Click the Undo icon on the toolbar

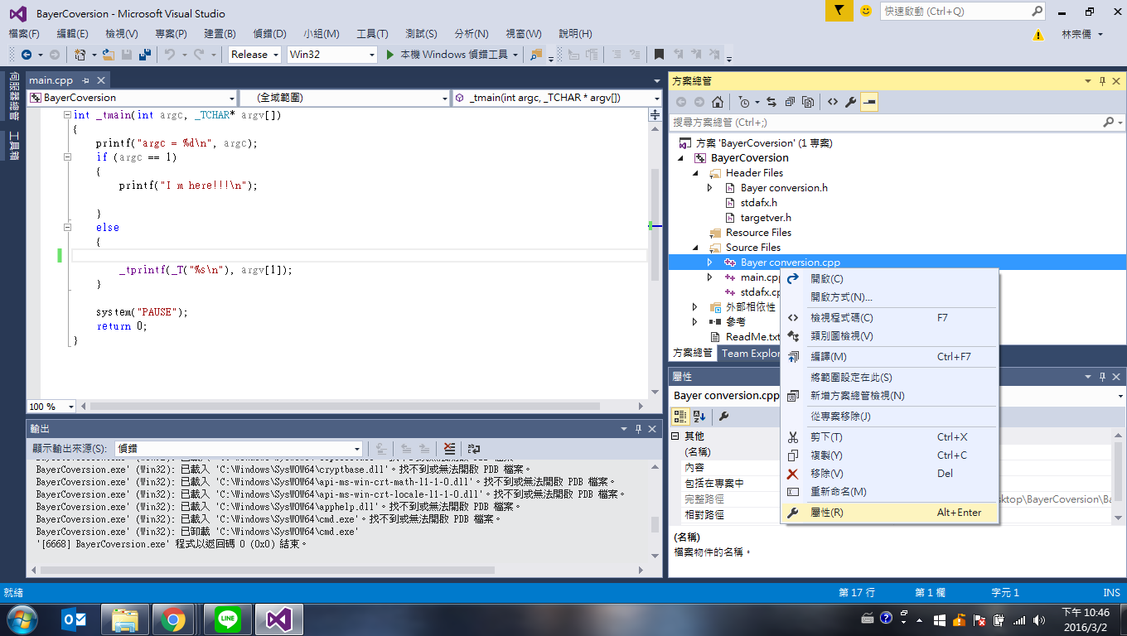(x=168, y=54)
